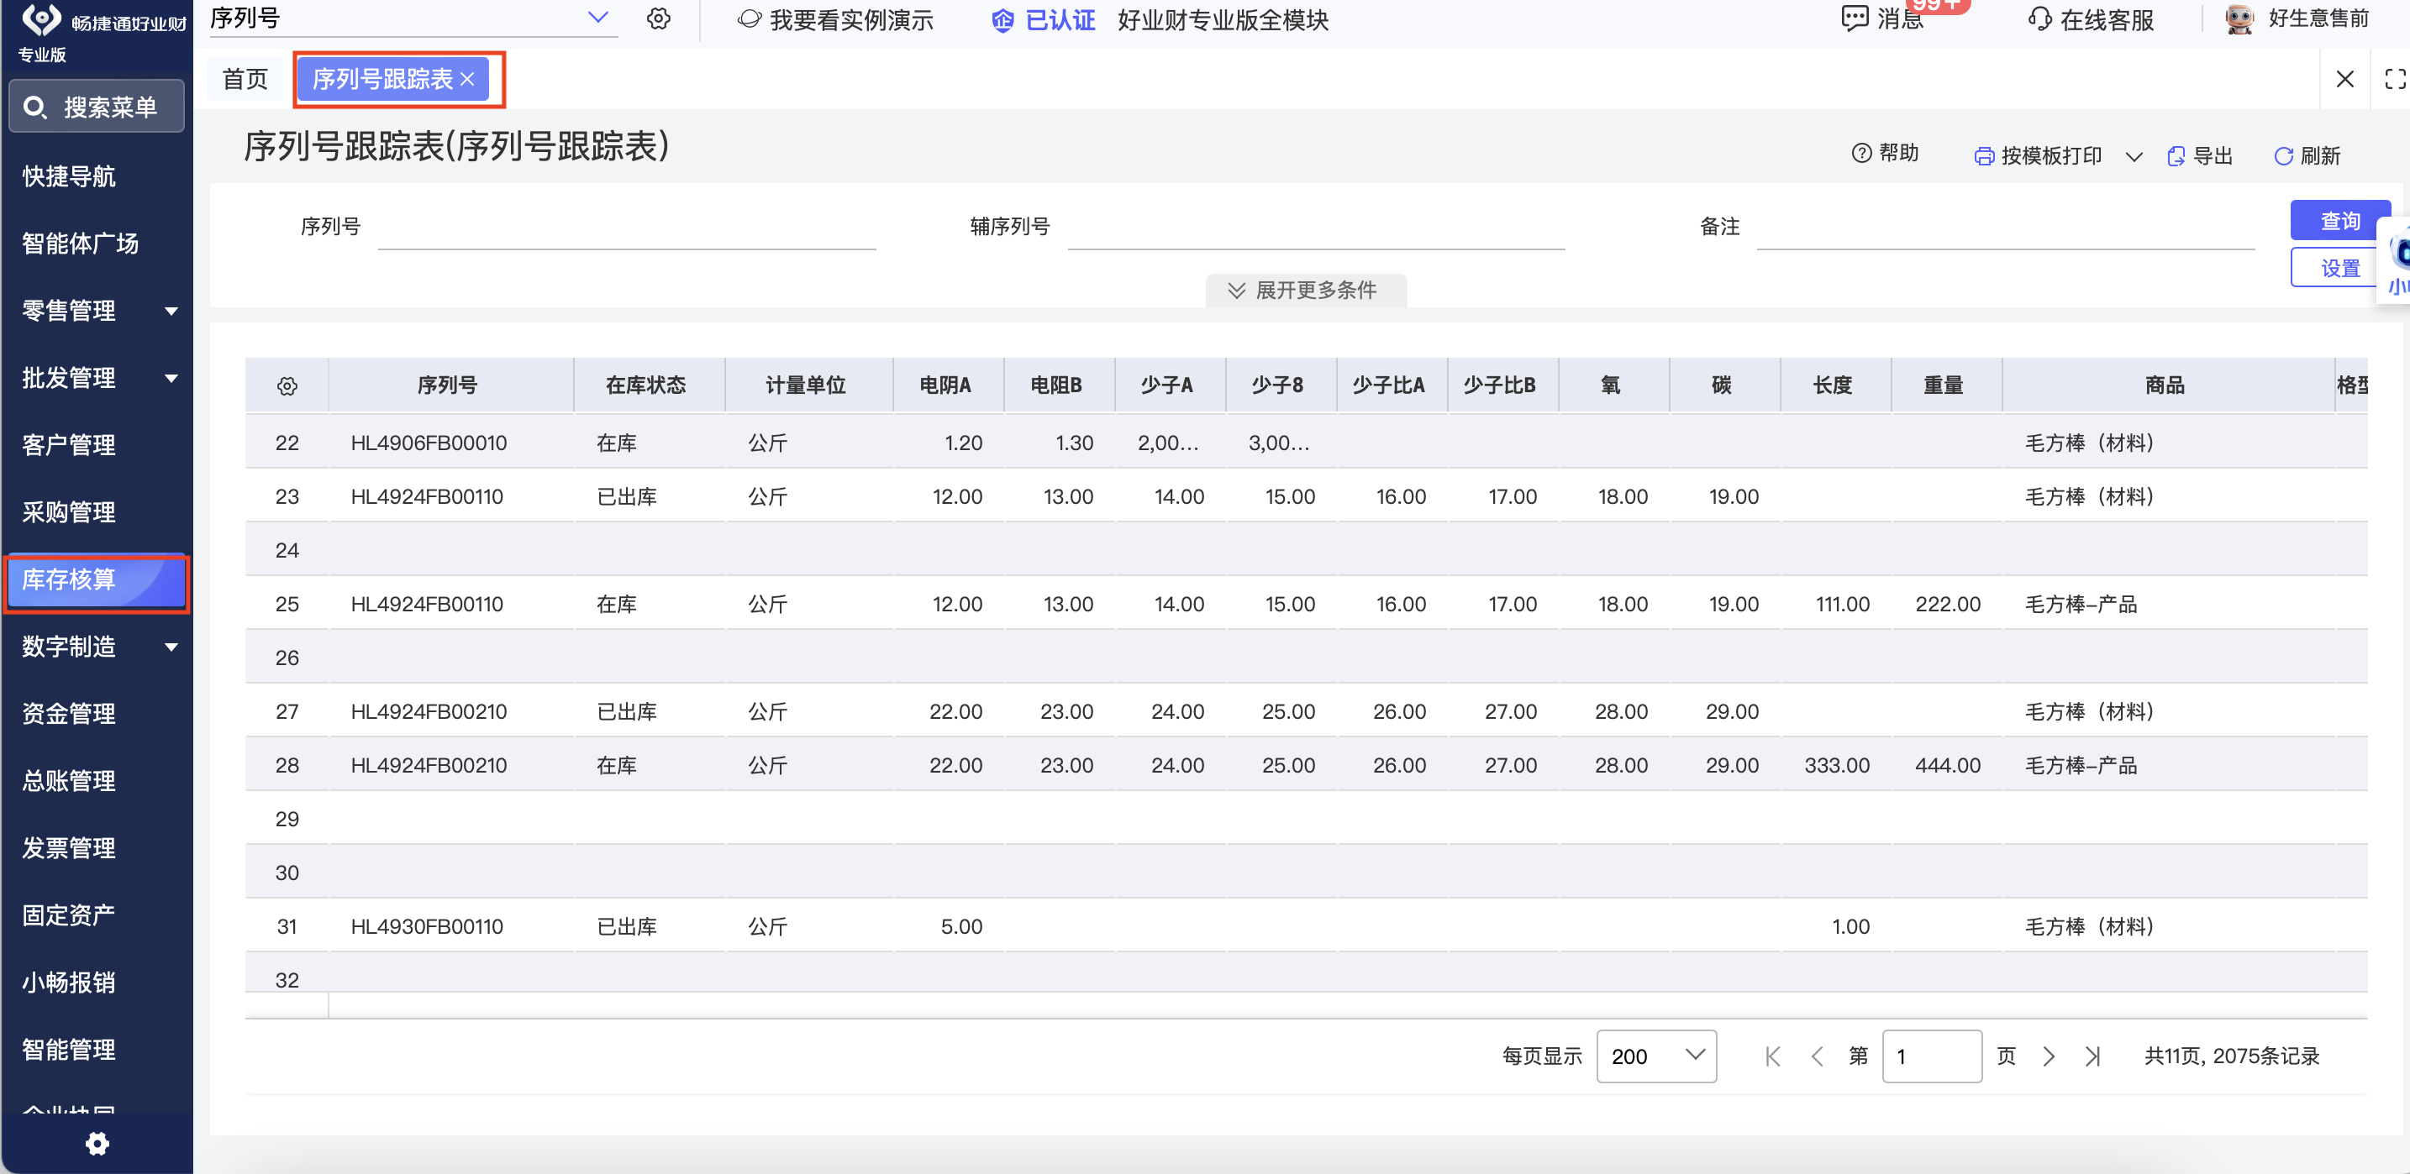Click the sidebar bottom settings gear icon
2410x1174 pixels.
(x=97, y=1143)
